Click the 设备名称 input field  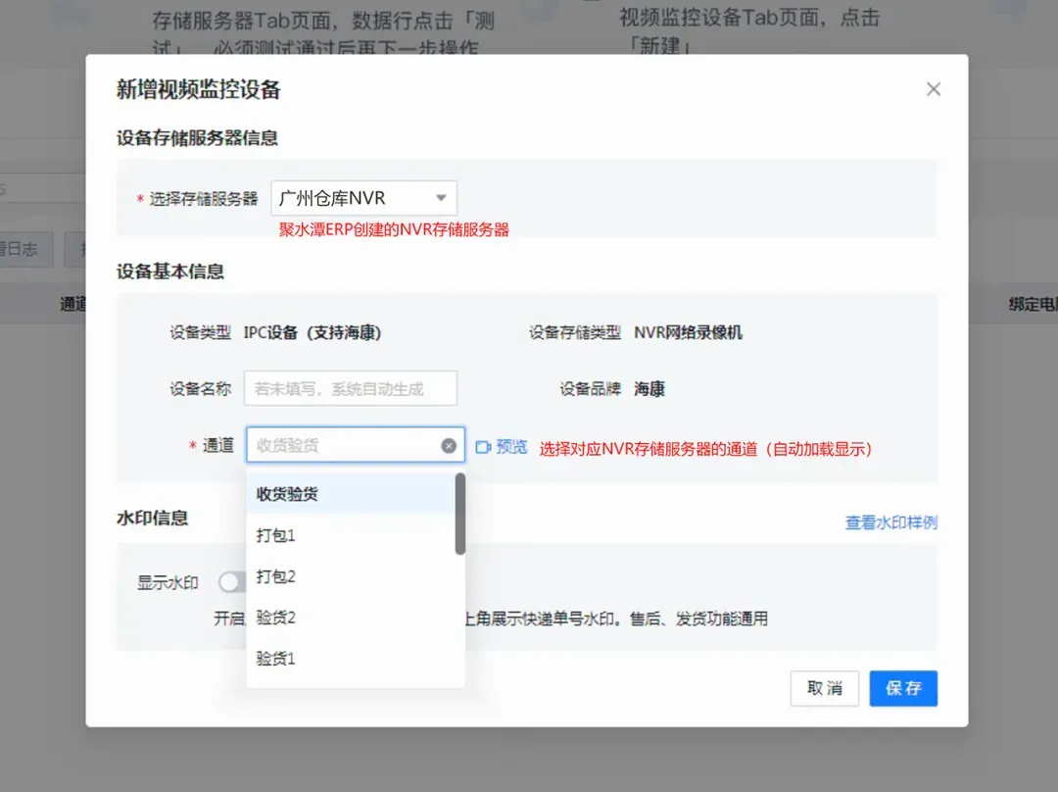click(x=350, y=388)
